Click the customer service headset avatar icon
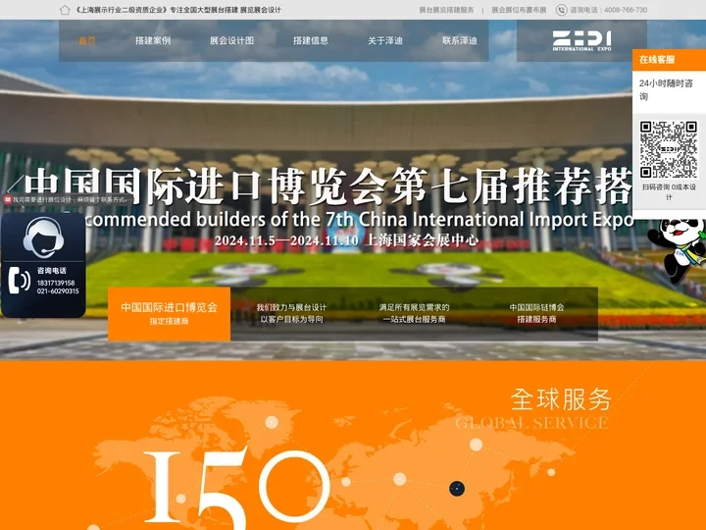The image size is (706, 530). 43,238
